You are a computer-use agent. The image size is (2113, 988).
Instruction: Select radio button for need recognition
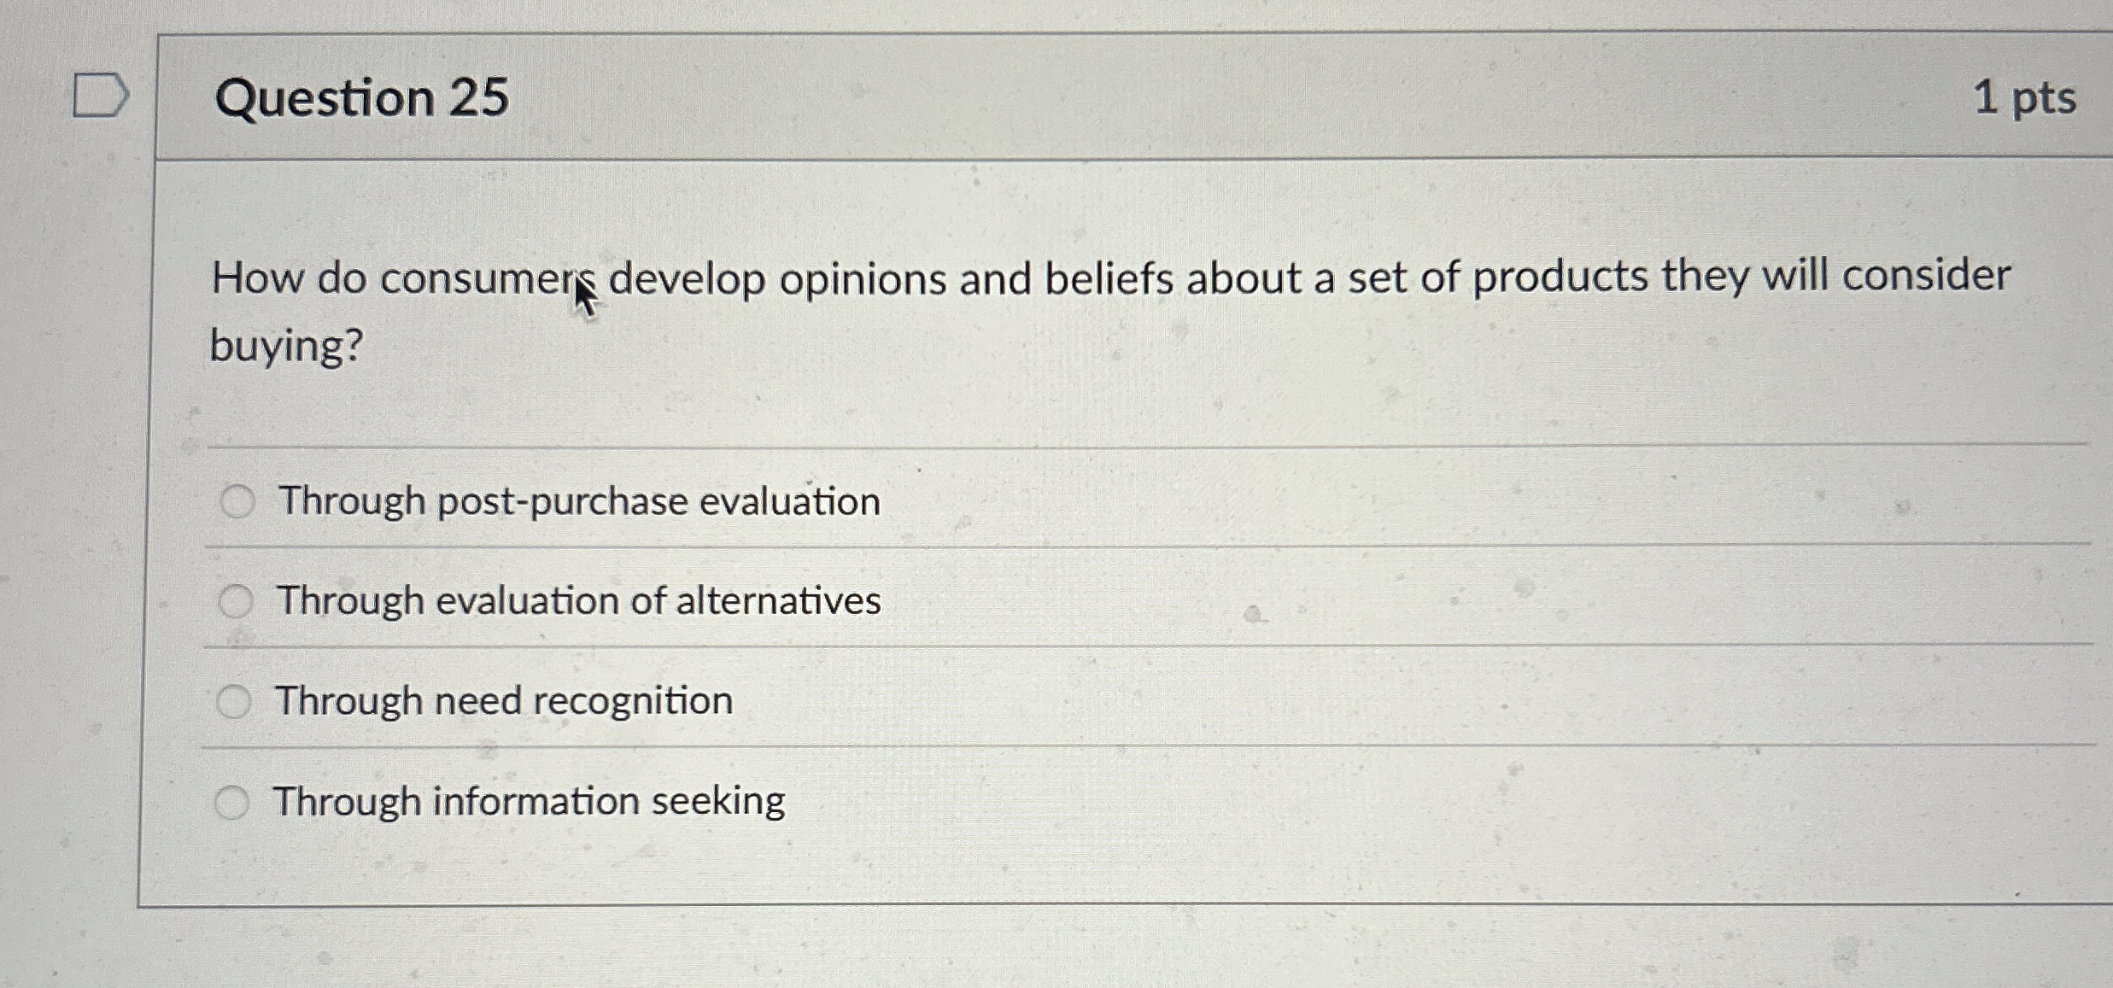[236, 700]
